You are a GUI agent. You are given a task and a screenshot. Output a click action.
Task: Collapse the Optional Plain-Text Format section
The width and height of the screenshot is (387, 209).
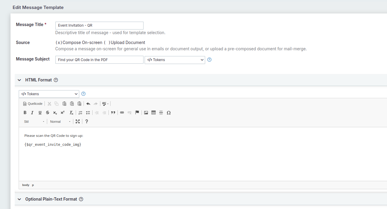tap(20, 199)
